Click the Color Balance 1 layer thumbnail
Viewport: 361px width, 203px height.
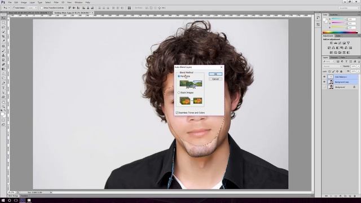[331, 77]
